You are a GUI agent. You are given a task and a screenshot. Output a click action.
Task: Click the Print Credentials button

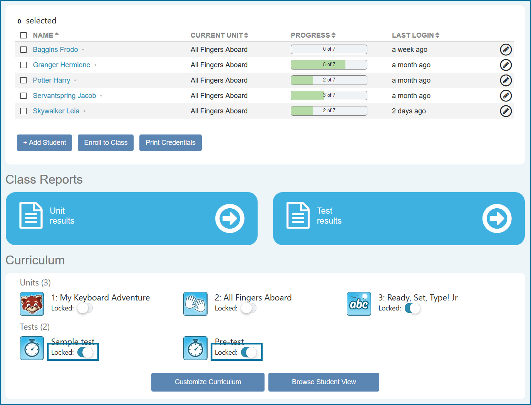pos(170,143)
